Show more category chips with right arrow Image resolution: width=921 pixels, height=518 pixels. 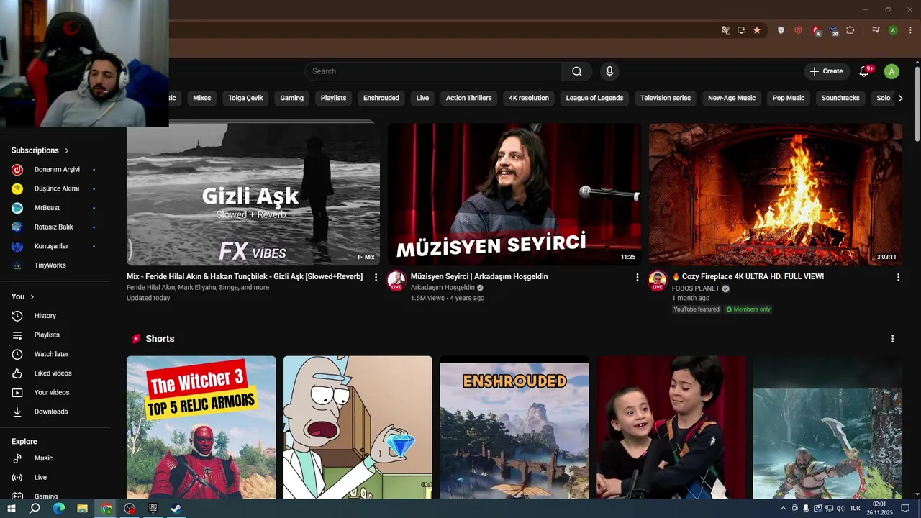pyautogui.click(x=900, y=98)
